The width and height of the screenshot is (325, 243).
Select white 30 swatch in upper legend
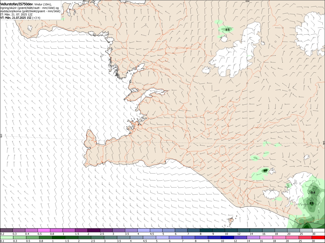click(x=318, y=230)
